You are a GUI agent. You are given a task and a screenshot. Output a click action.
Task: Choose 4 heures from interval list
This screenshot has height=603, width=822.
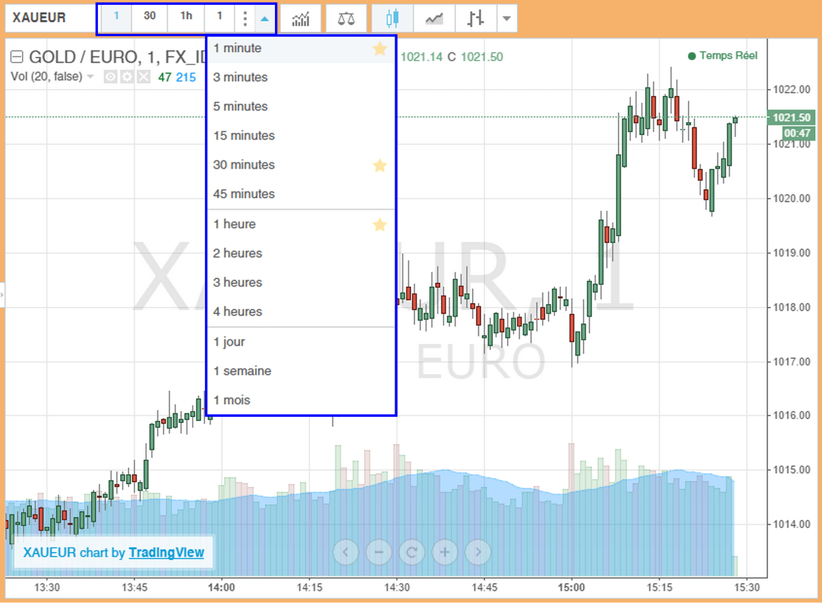301,312
